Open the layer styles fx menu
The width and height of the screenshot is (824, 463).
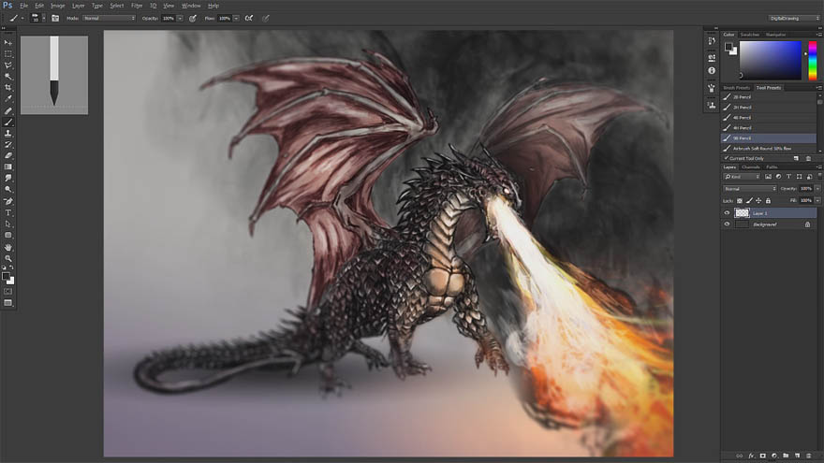pos(751,456)
